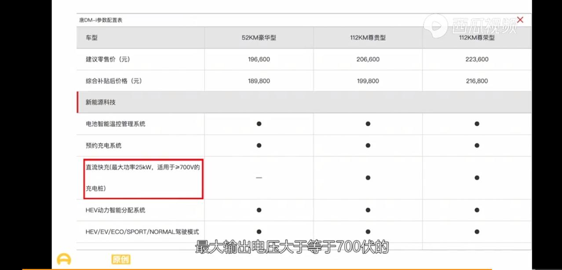Close the 唐DM-i configuration table with red X

click(520, 20)
